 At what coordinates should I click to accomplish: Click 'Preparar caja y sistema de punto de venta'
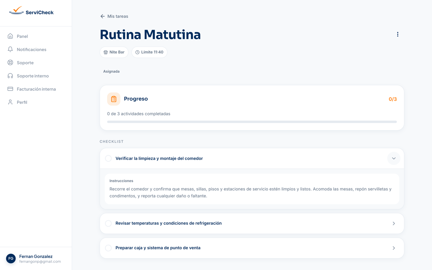click(158, 248)
